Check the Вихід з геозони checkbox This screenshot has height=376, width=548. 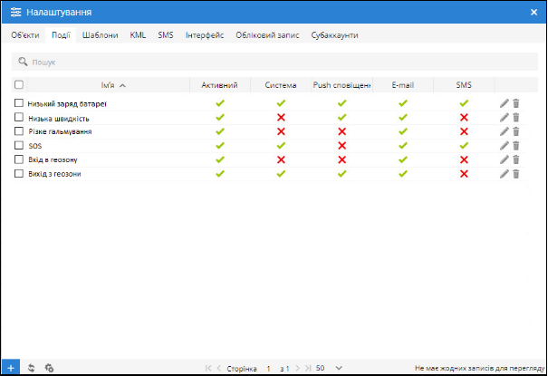point(19,173)
